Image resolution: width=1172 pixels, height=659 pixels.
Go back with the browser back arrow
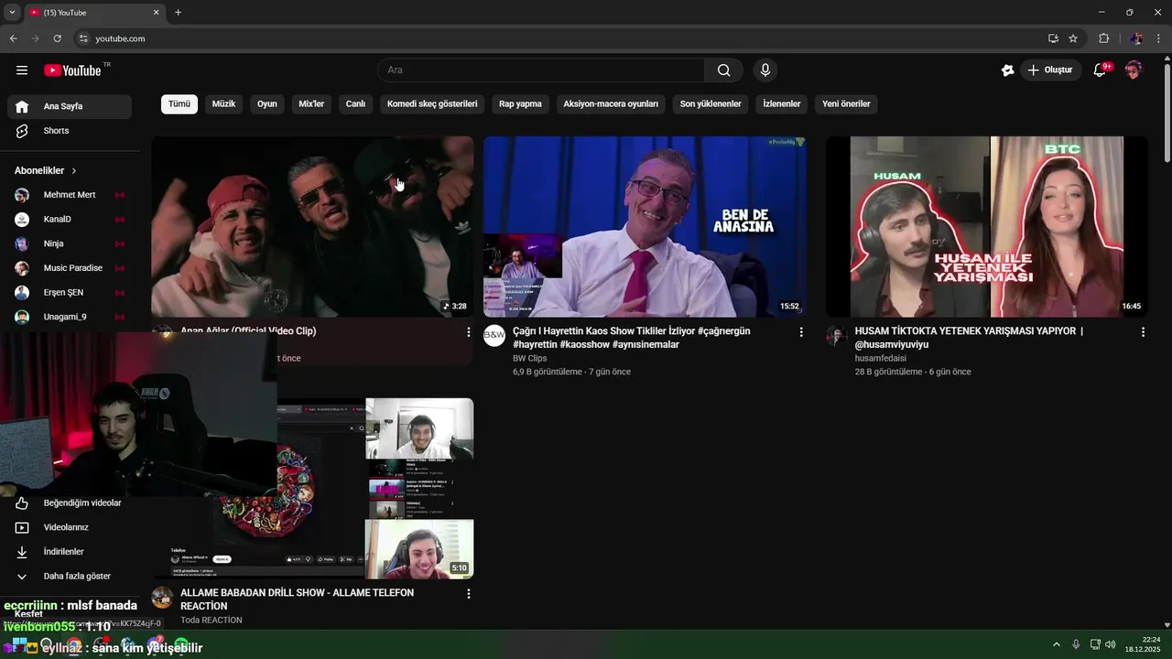point(14,38)
